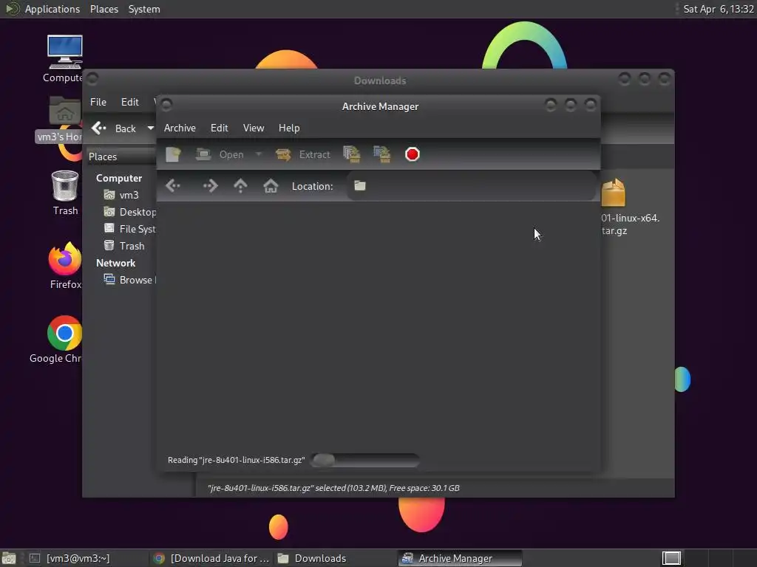Open the View menu in Archive Manager
Image resolution: width=757 pixels, height=567 pixels.
click(x=254, y=128)
